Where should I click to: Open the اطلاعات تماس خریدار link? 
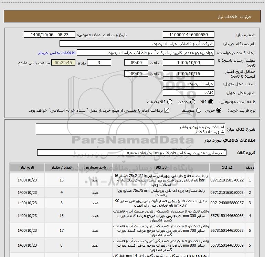click(x=57, y=53)
